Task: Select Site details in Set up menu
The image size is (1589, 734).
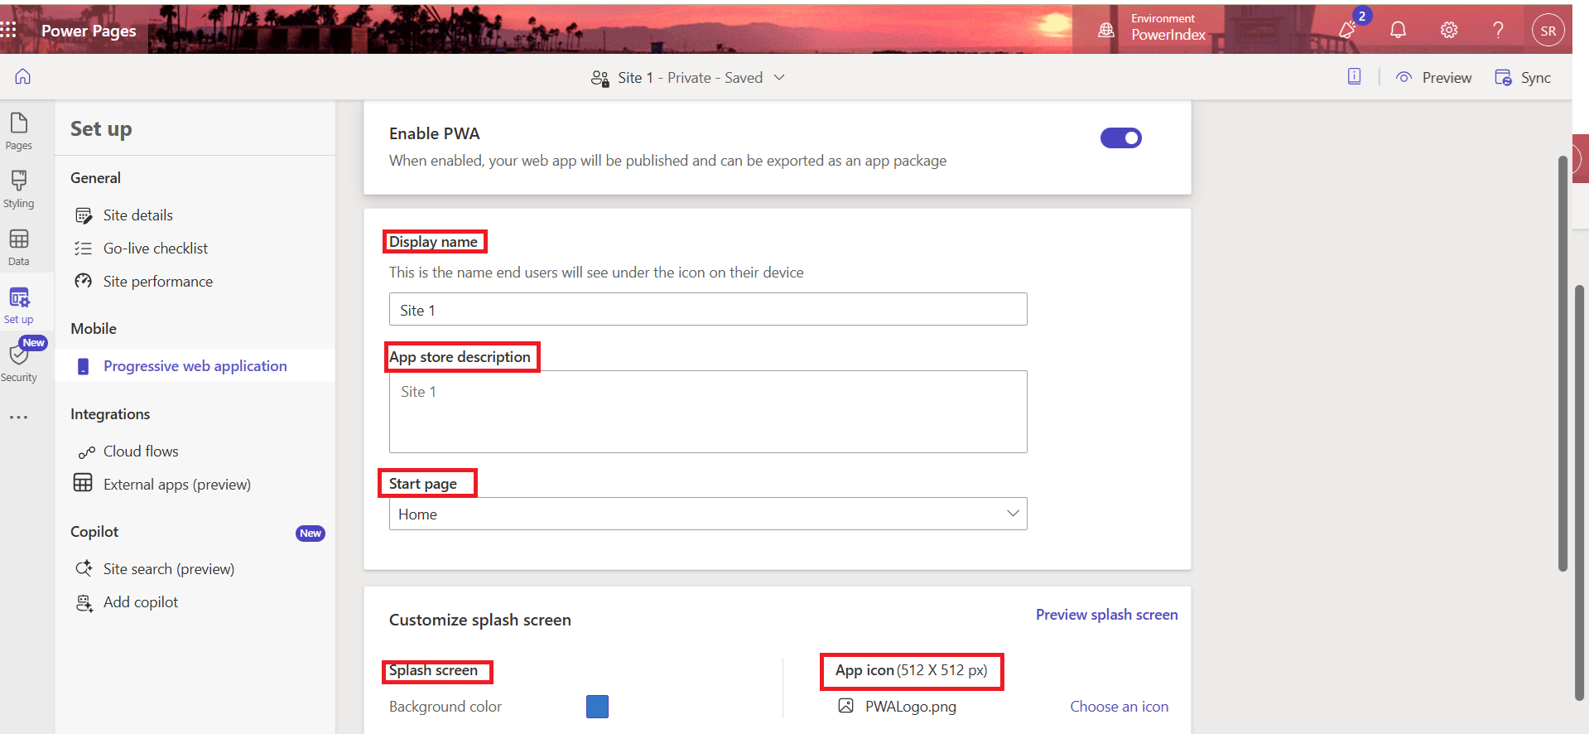Action: point(137,215)
